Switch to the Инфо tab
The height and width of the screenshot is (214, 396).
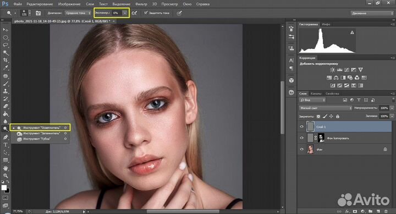326,24
